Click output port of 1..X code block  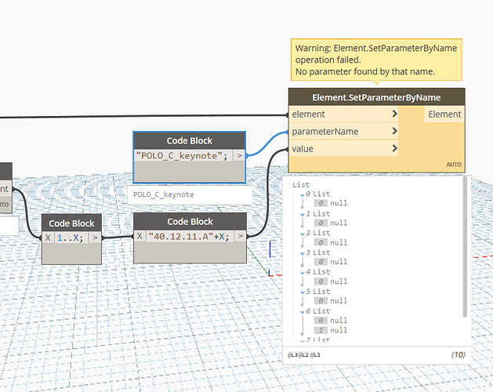(x=95, y=238)
